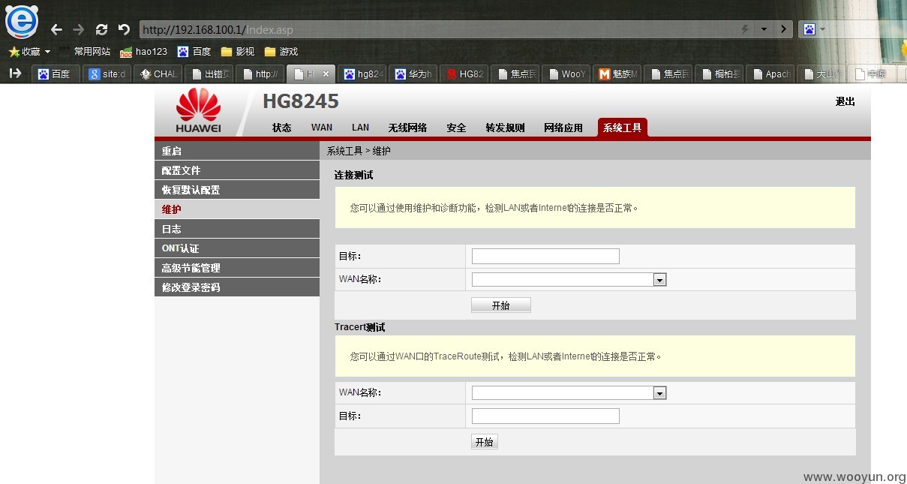907x484 pixels.
Task: Click the tab-bar sidebar arrow icon
Action: [15, 74]
